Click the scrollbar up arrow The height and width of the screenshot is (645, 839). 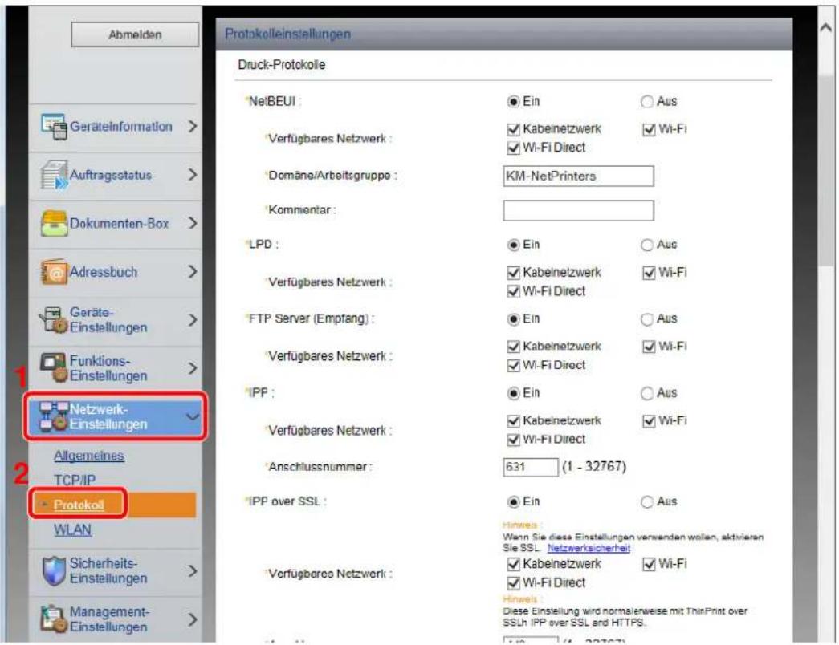point(826,28)
